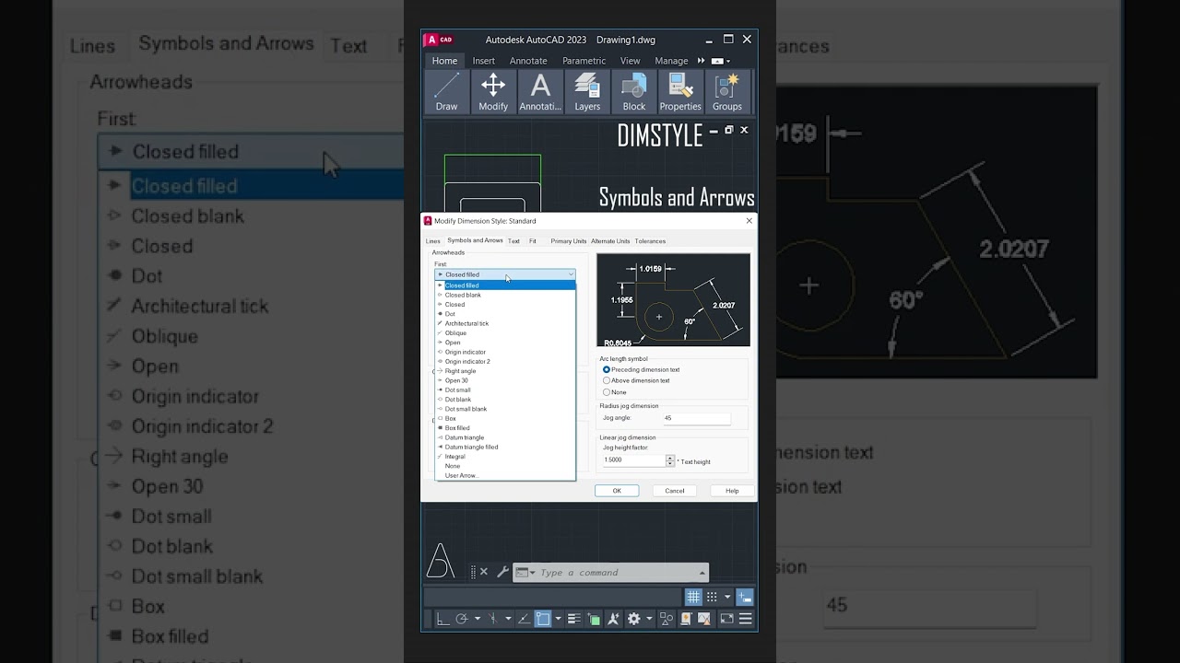The height and width of the screenshot is (663, 1180).
Task: Open the Primary Units tab
Action: (569, 241)
